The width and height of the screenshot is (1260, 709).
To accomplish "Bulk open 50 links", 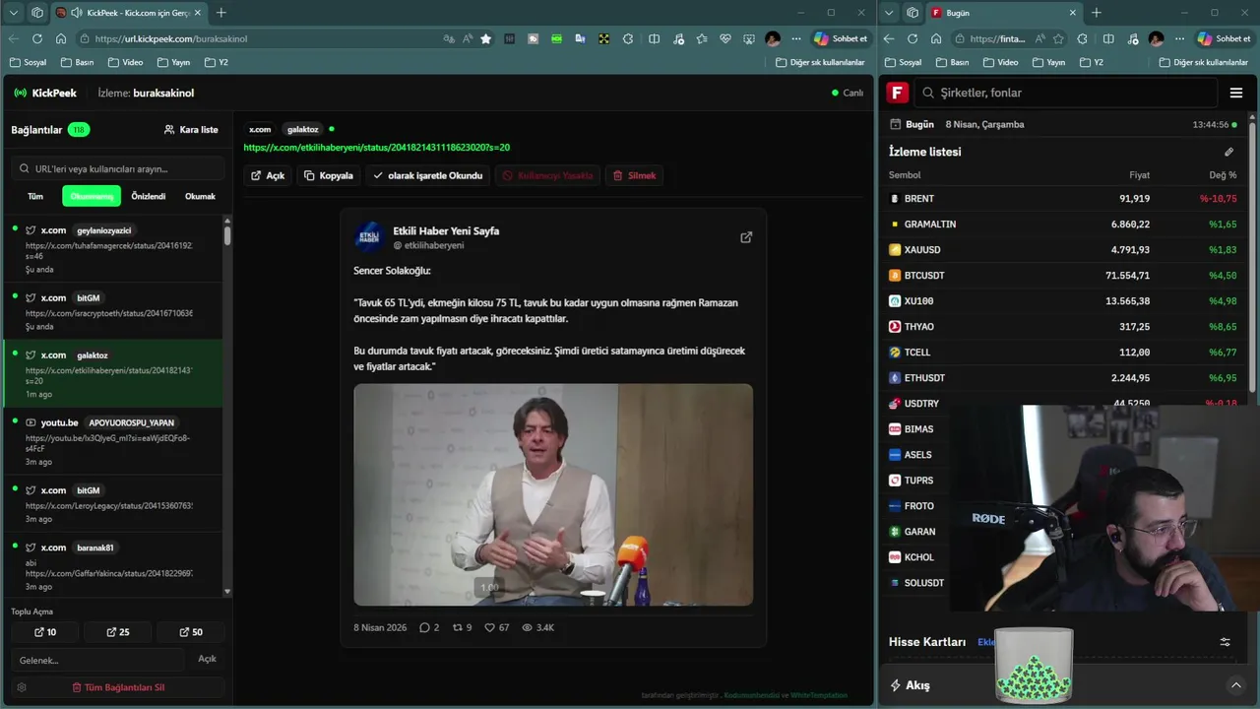I will click(x=191, y=632).
